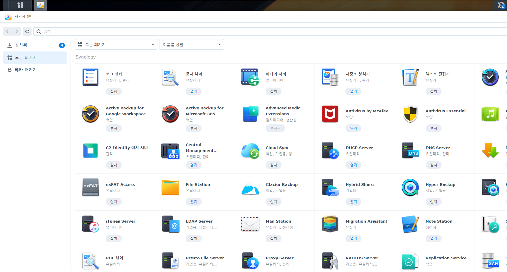507x272 pixels.
Task: Click 설치 button for 미디어 서버
Action: 274,91
